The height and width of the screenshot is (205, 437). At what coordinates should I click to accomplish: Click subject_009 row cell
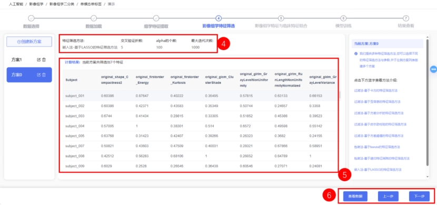pyautogui.click(x=75, y=166)
